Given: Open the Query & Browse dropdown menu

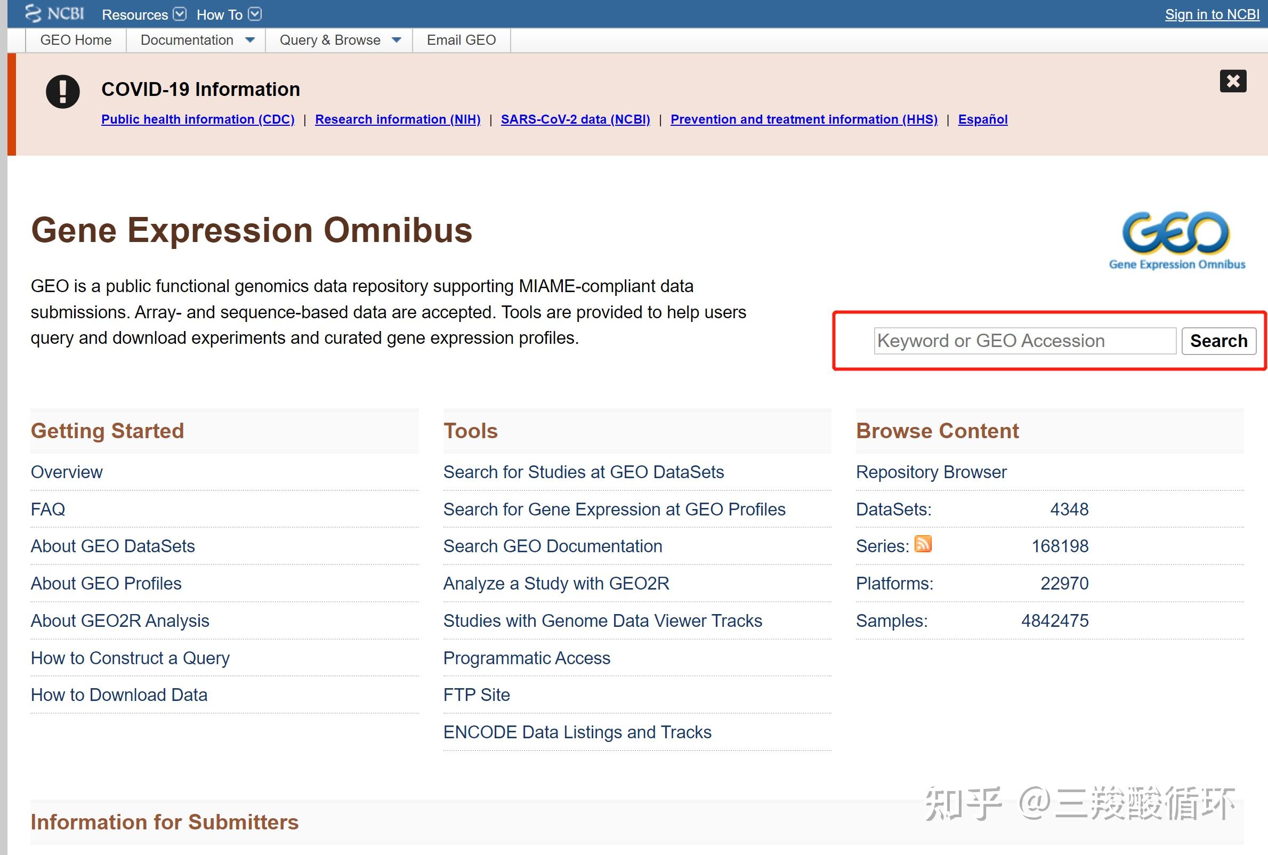Looking at the screenshot, I should (x=340, y=41).
